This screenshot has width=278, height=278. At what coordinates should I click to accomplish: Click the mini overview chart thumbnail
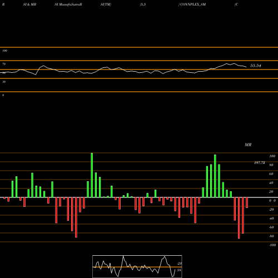click(137, 266)
